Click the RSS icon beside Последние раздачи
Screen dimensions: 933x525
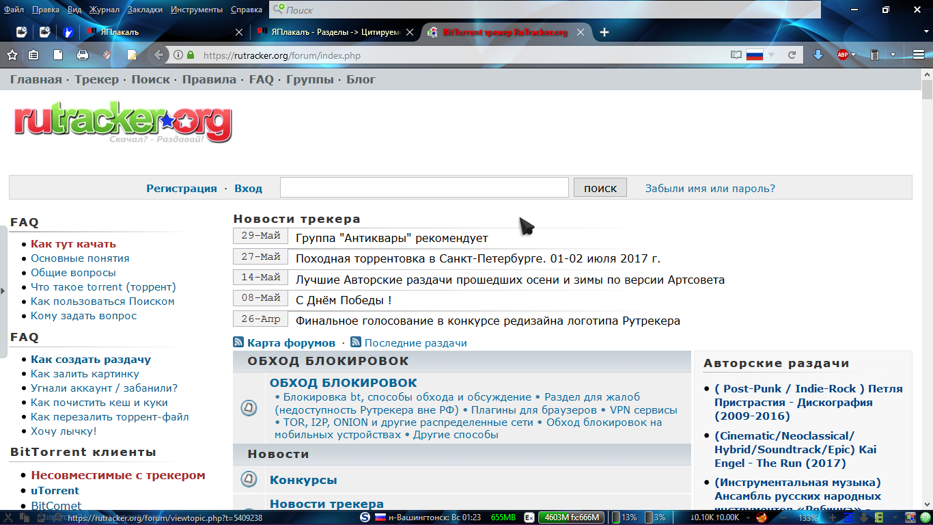pos(356,342)
